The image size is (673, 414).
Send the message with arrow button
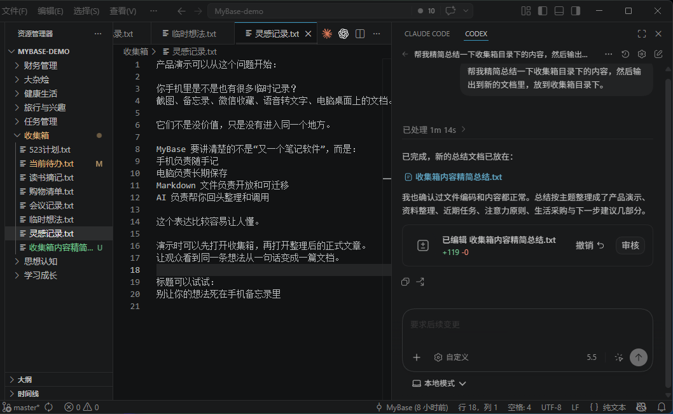point(639,357)
